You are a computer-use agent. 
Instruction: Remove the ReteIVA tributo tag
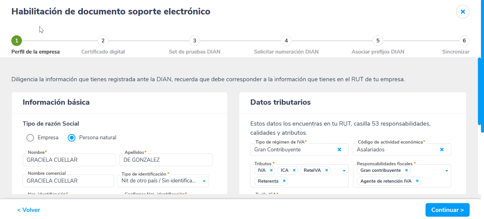[327, 170]
